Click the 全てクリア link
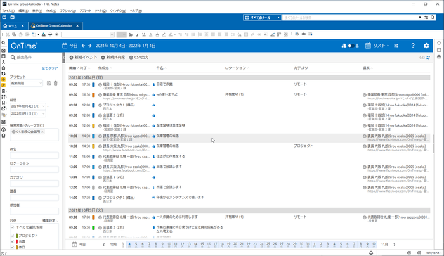The width and height of the screenshot is (444, 256). tap(49, 67)
